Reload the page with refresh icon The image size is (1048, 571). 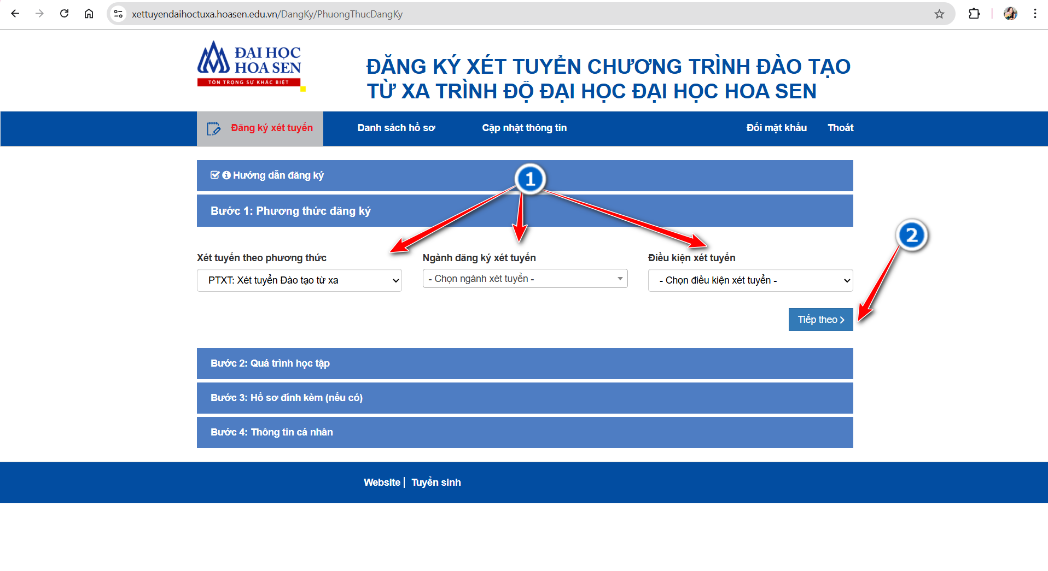[64, 14]
